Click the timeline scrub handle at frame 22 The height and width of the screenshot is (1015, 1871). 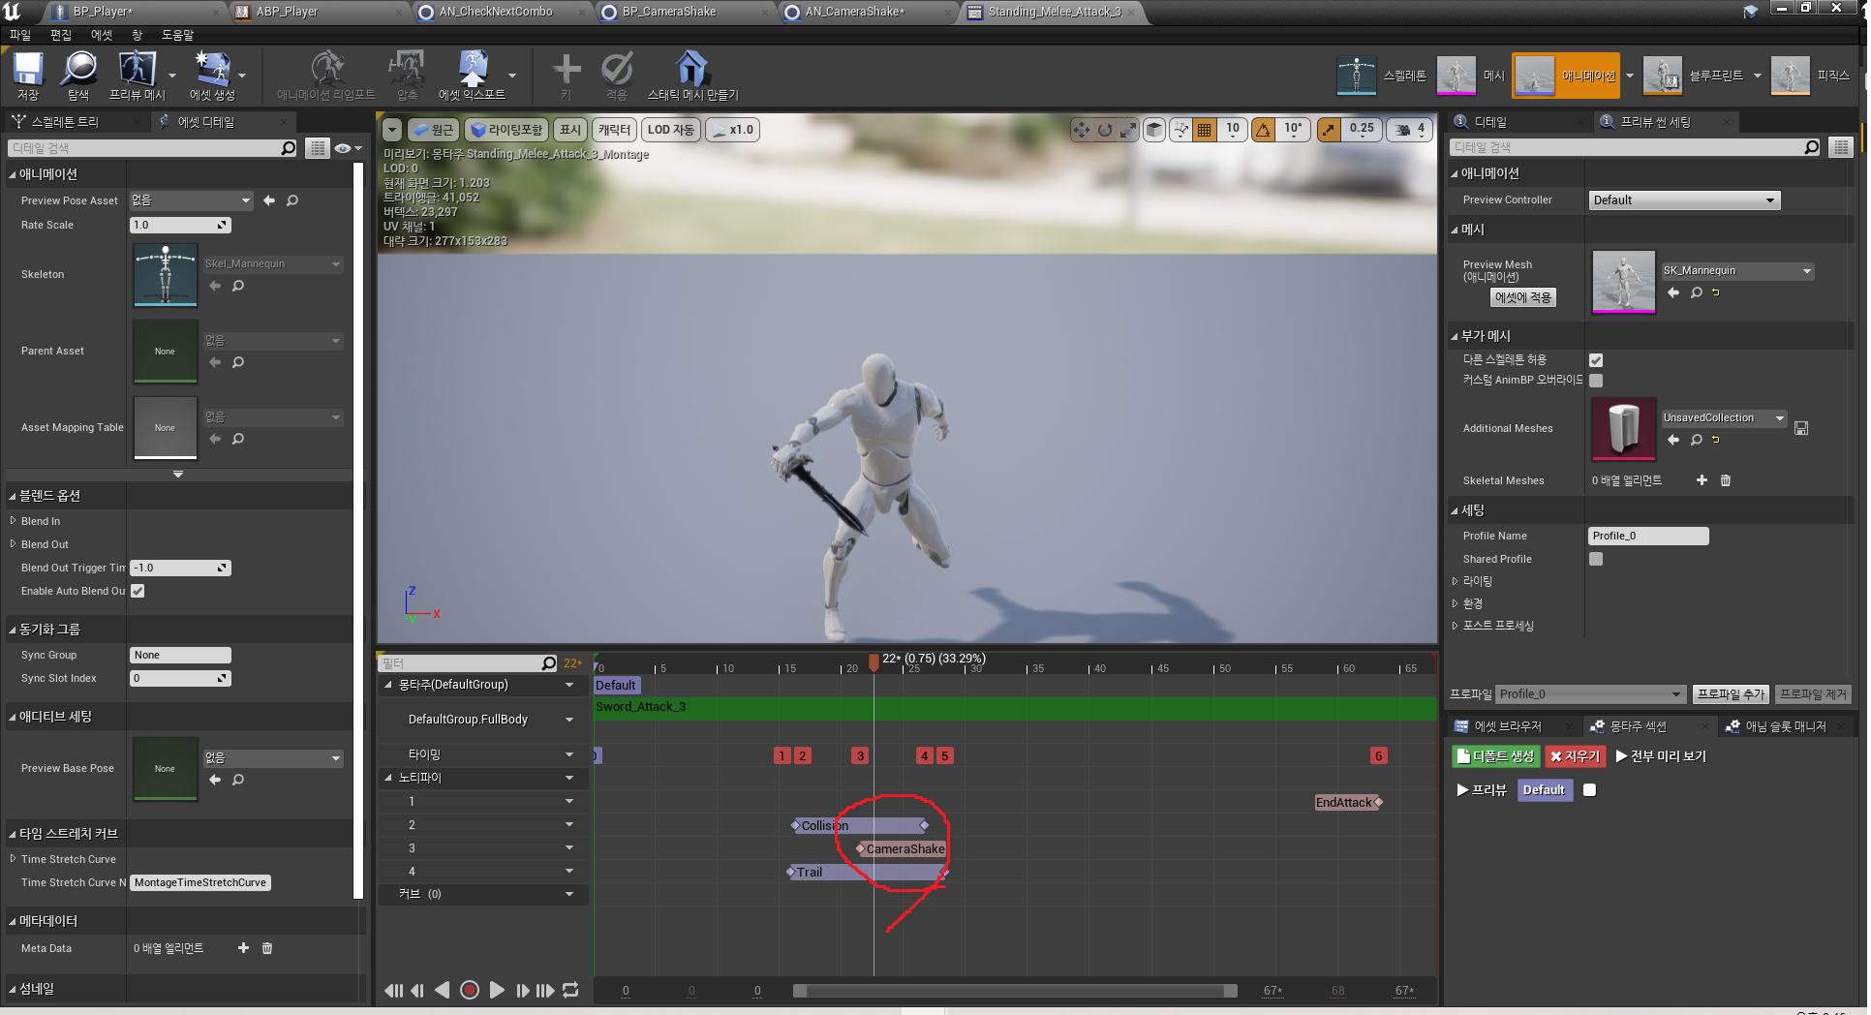[874, 661]
